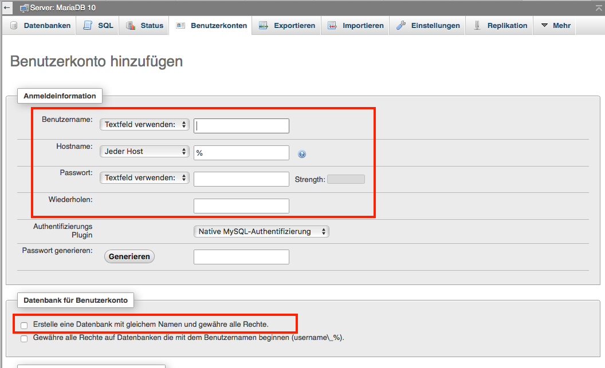
Task: Expand the Authentifizierungs Plugin dropdown
Action: coord(261,232)
